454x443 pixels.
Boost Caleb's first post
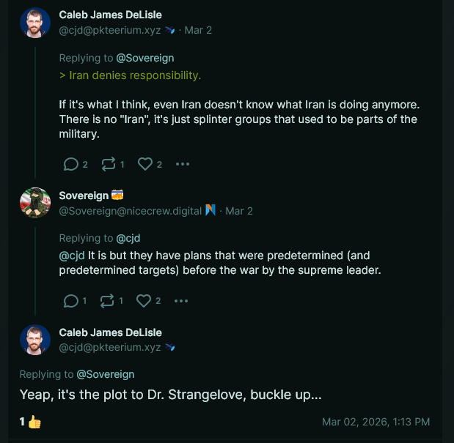pyautogui.click(x=107, y=164)
